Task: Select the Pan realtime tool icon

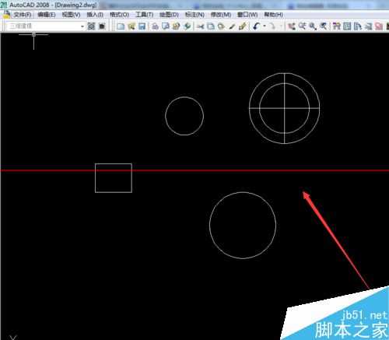Action: [292, 26]
